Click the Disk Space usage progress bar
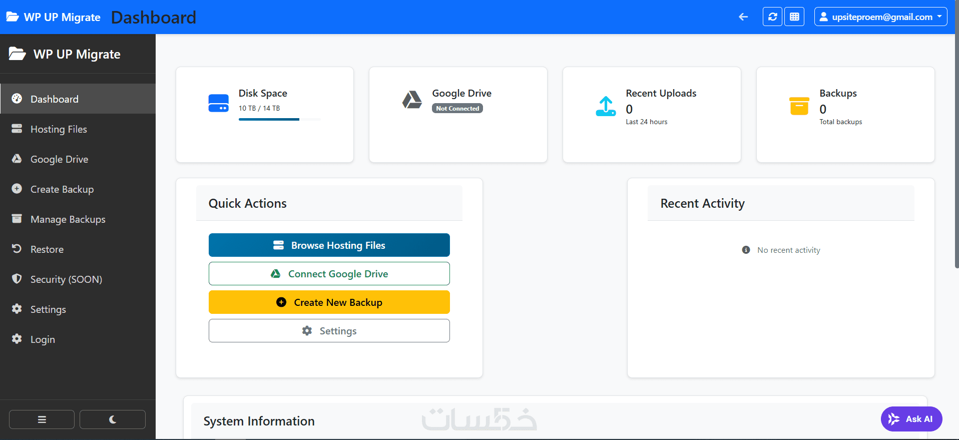This screenshot has width=959, height=440. point(280,119)
